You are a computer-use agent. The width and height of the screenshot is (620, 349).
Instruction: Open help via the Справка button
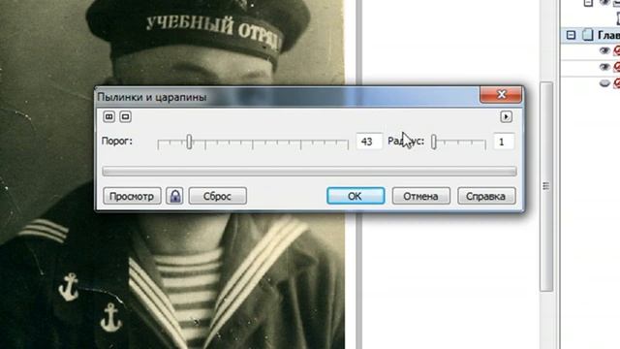(486, 196)
